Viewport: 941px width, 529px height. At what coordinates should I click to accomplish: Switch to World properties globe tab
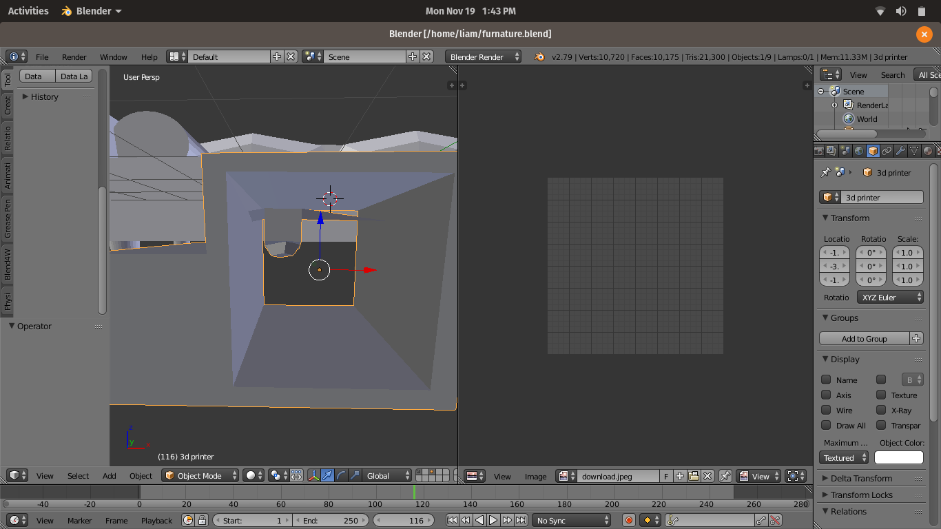pyautogui.click(x=859, y=151)
